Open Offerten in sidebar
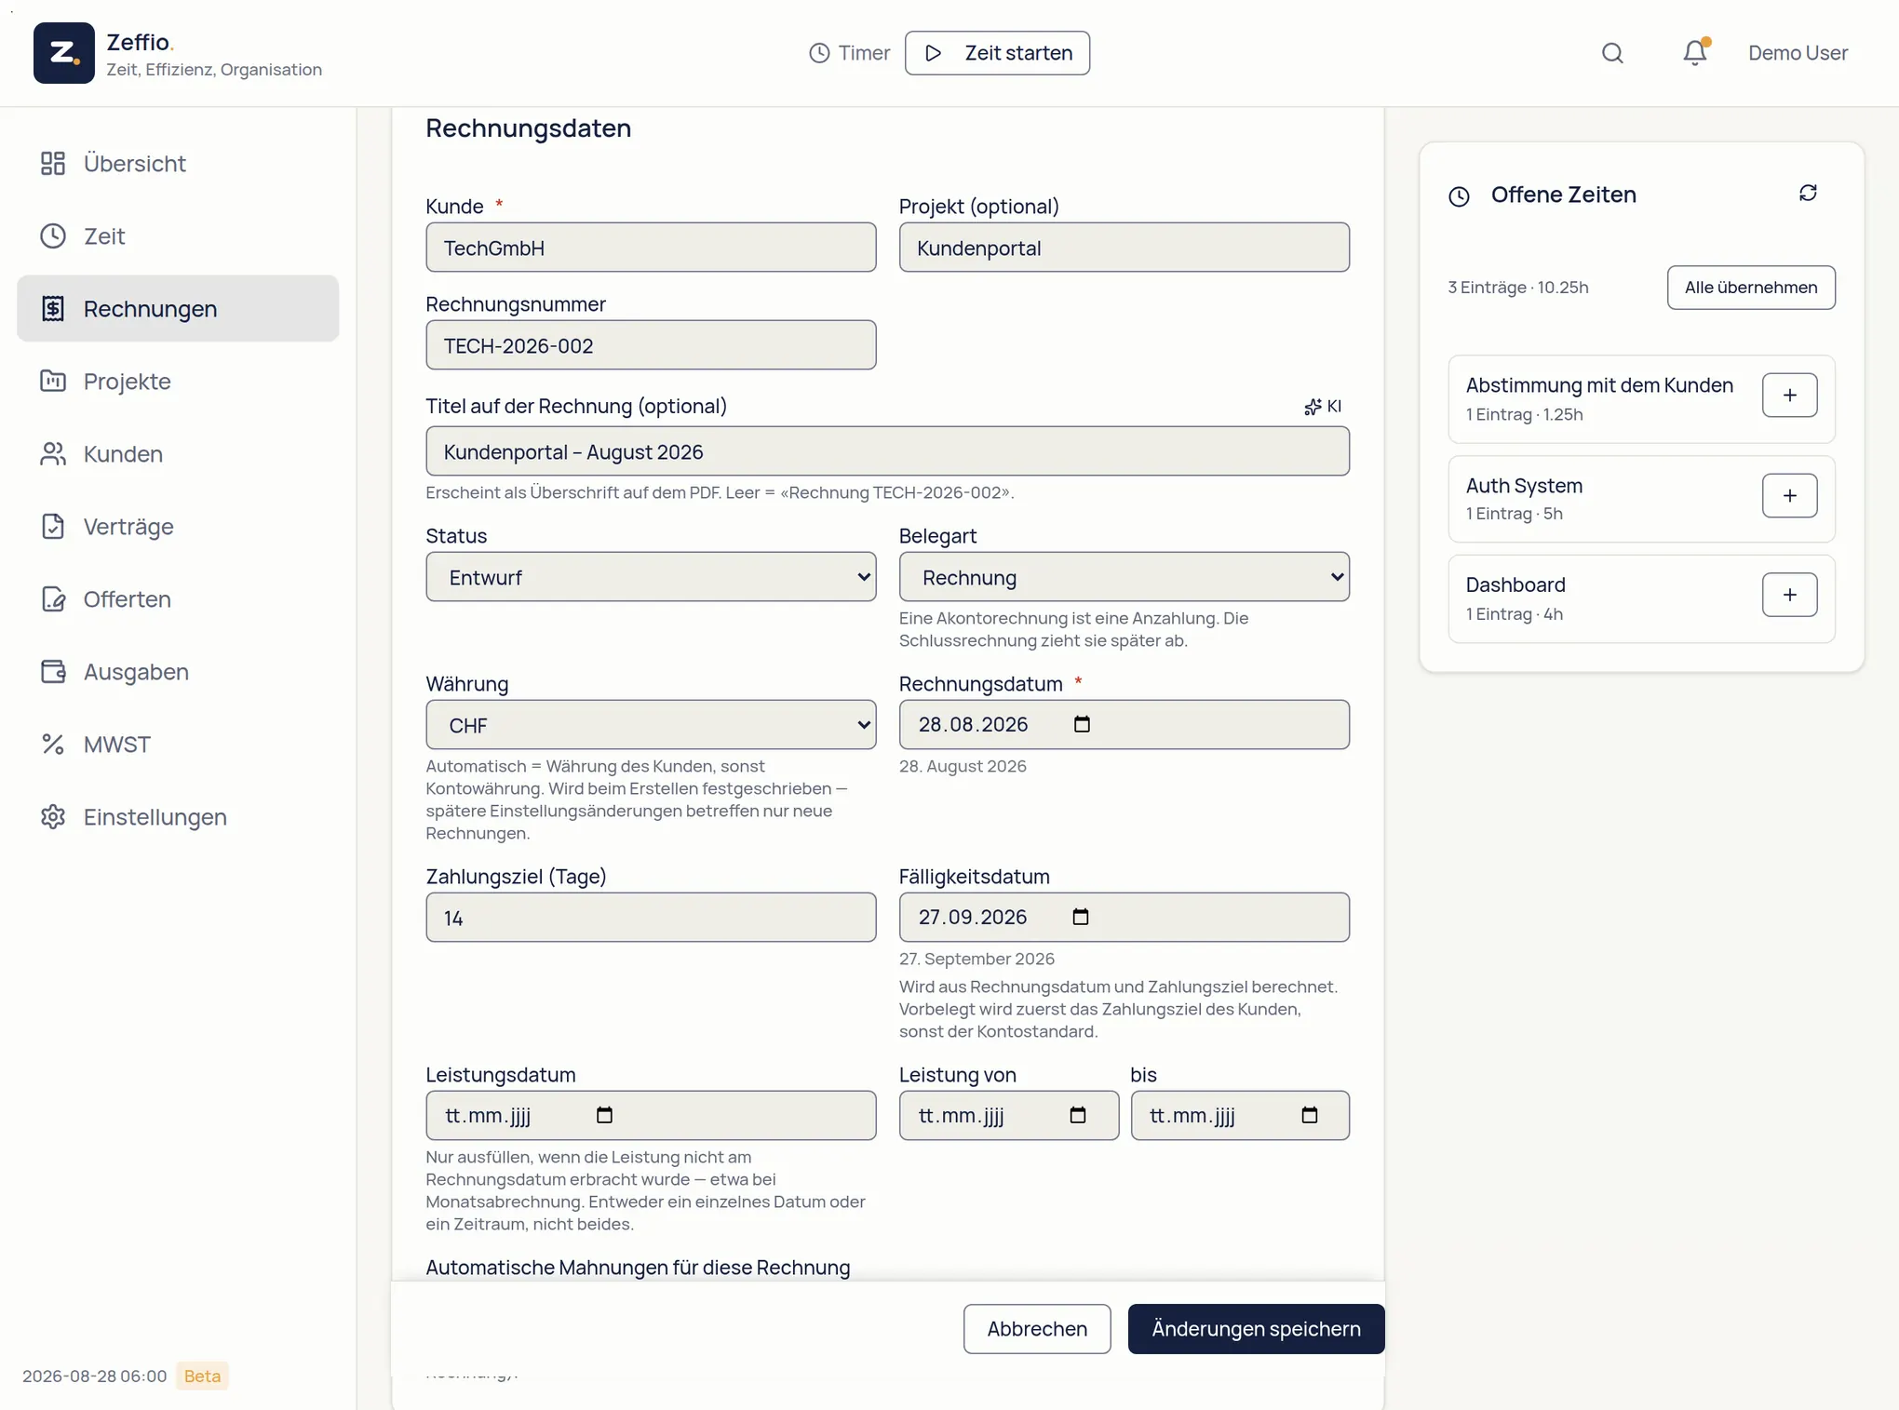 [178, 598]
